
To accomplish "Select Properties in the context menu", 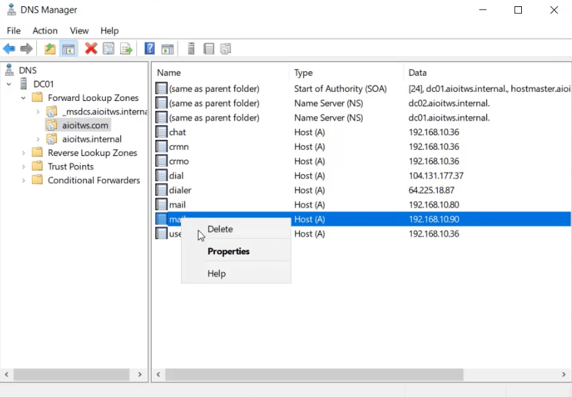I will pos(228,251).
